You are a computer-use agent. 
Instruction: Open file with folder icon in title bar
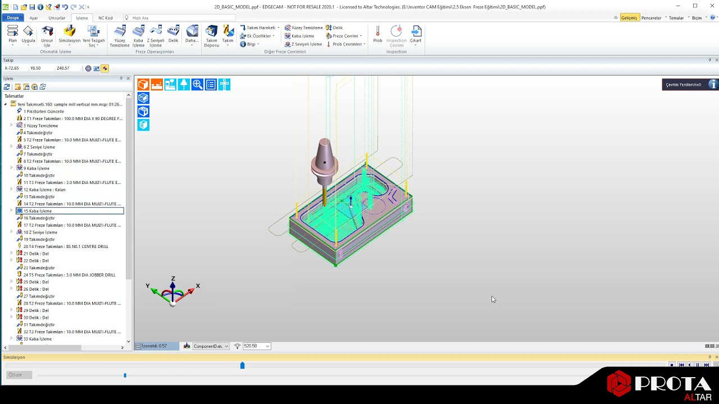coord(24,7)
